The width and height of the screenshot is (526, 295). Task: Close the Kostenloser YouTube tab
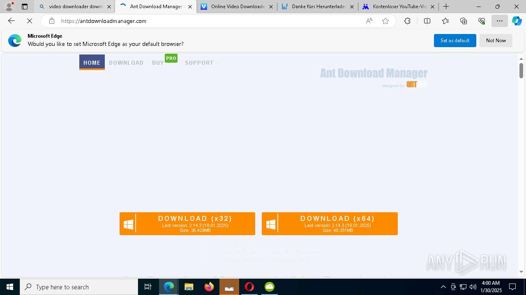click(x=432, y=7)
